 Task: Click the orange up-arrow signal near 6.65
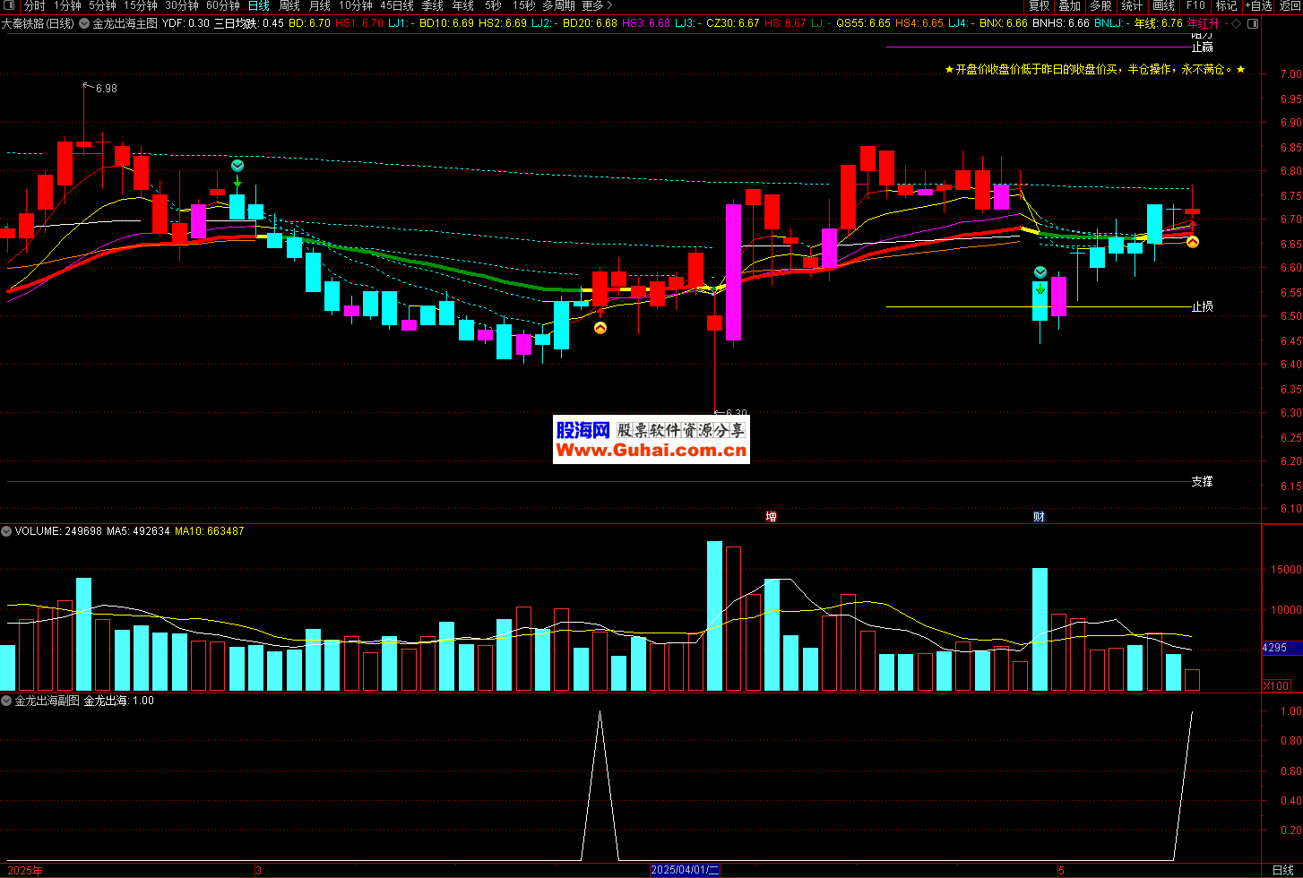(1193, 242)
